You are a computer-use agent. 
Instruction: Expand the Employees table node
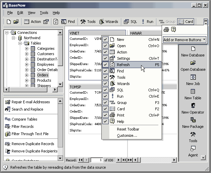click(x=26, y=64)
